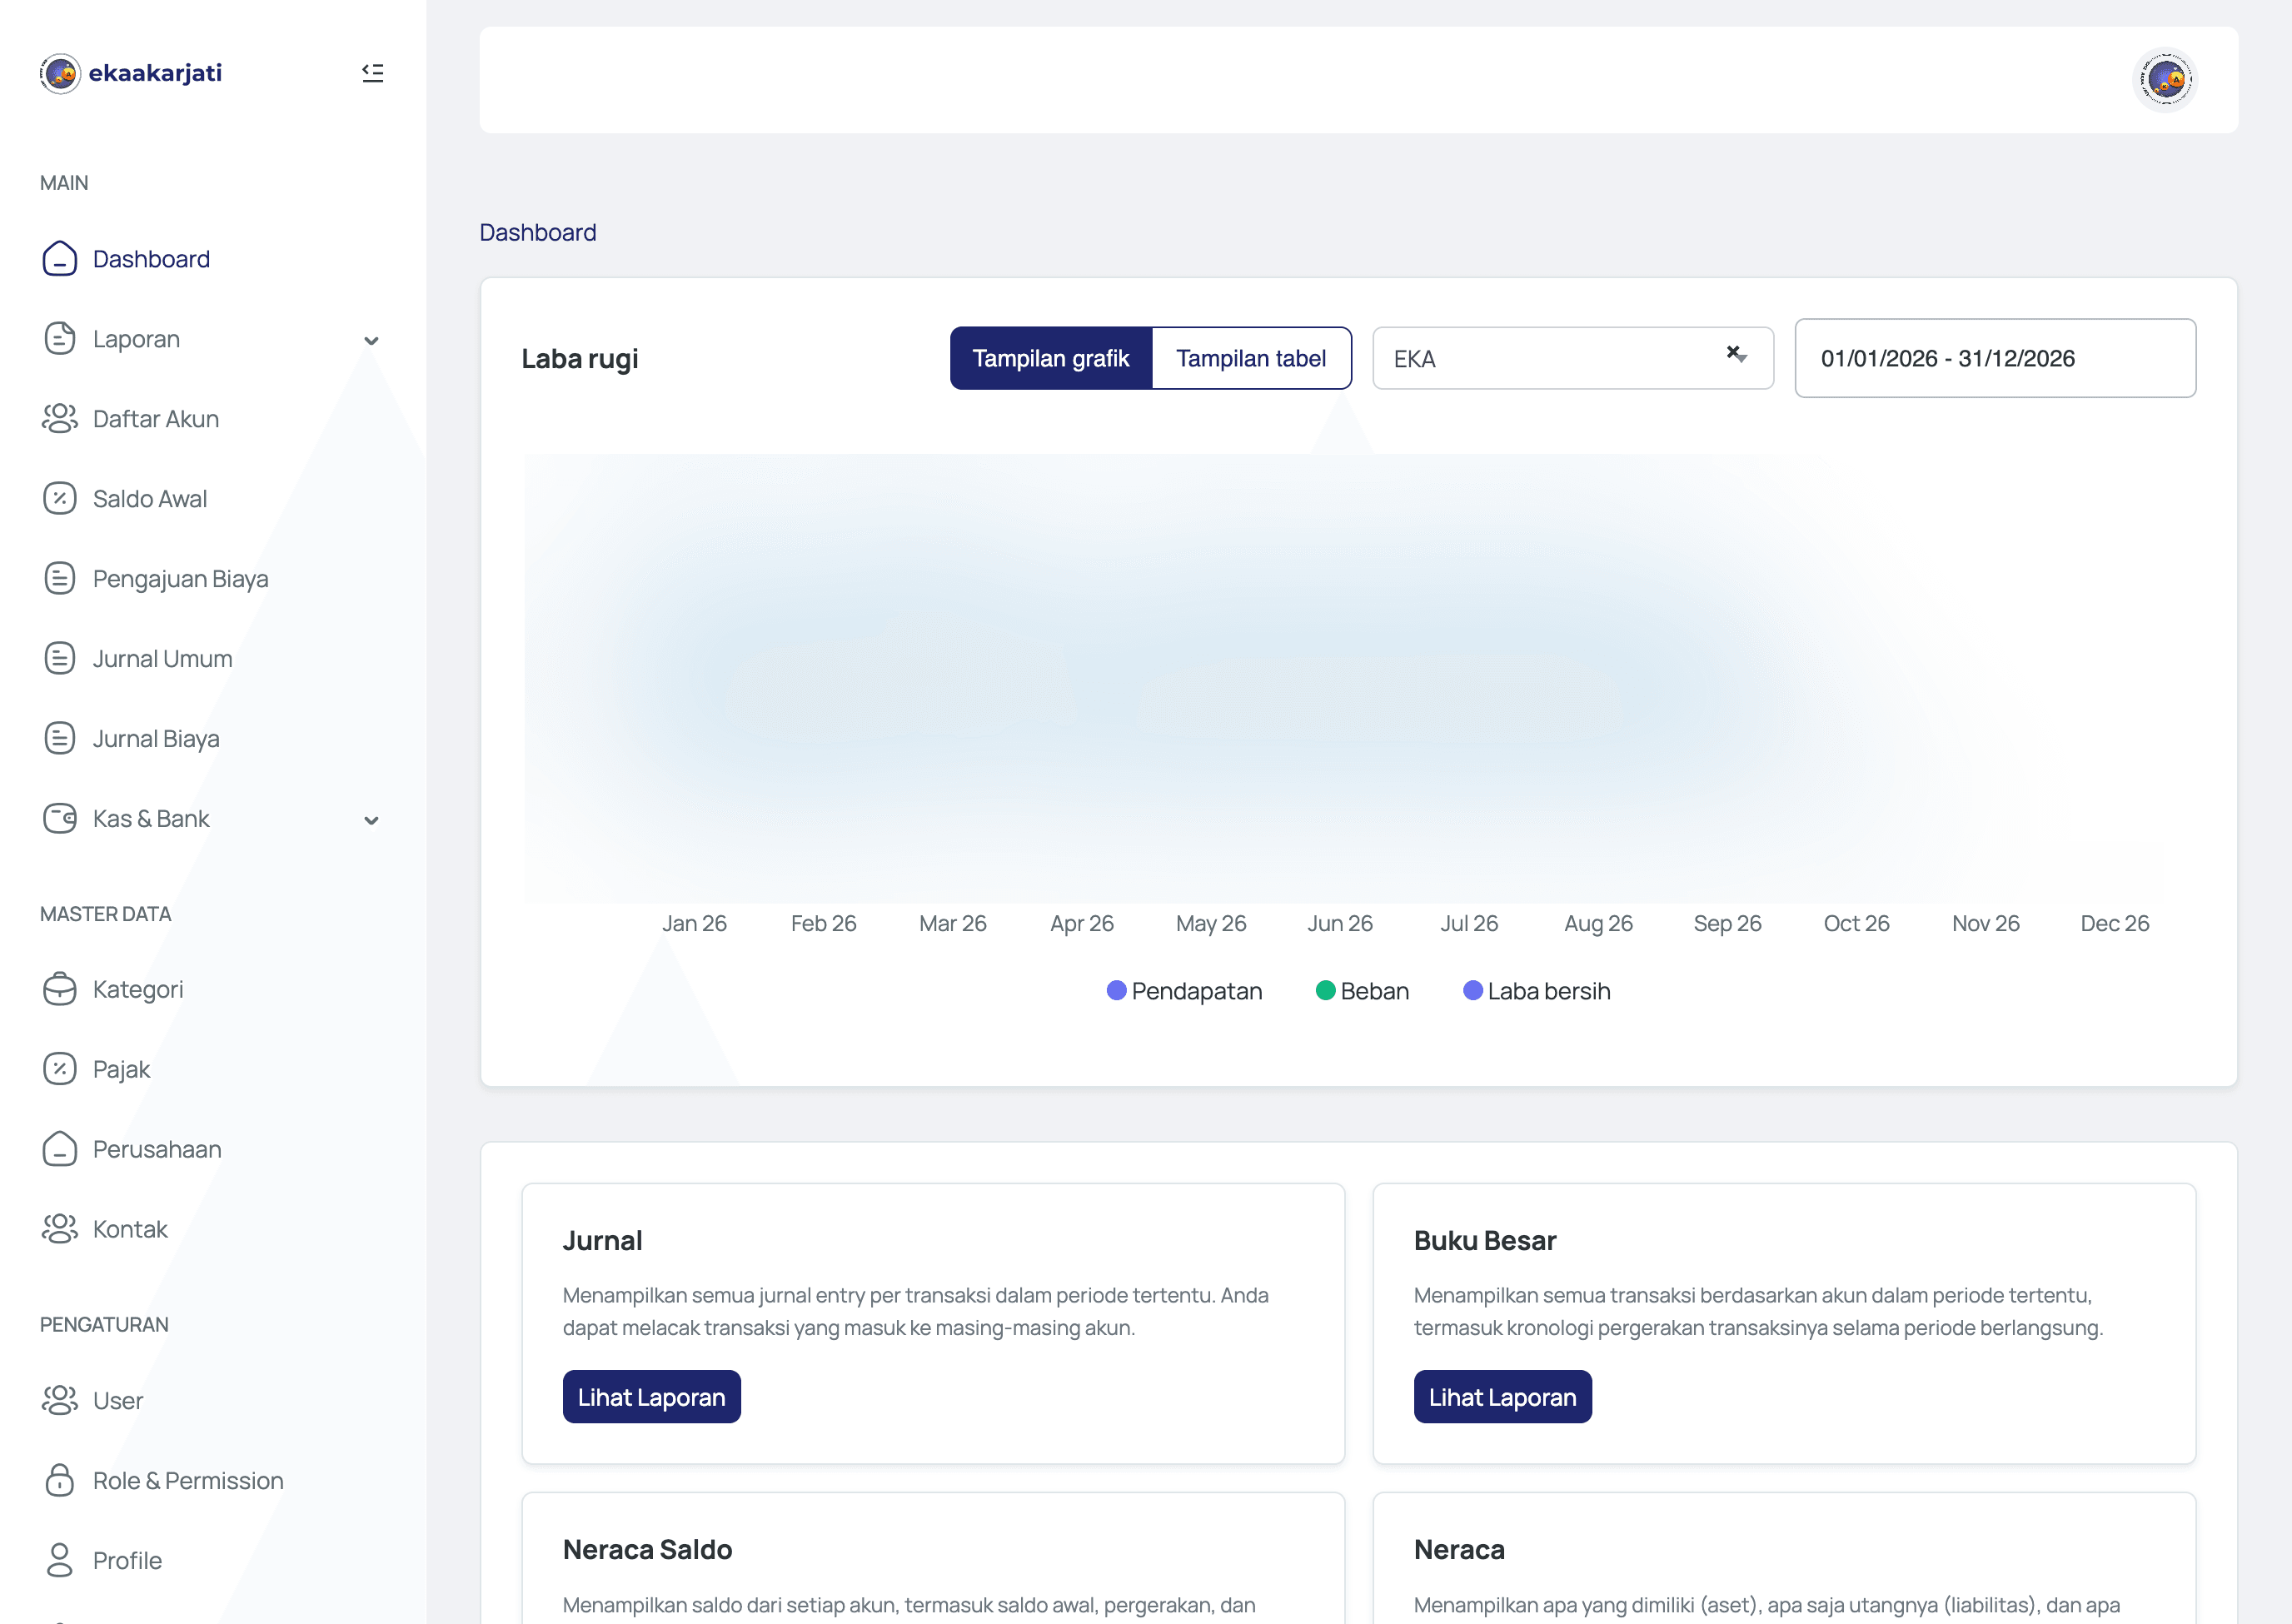Image resolution: width=2292 pixels, height=1624 pixels.
Task: Click the Laporan report icon
Action: coord(60,339)
